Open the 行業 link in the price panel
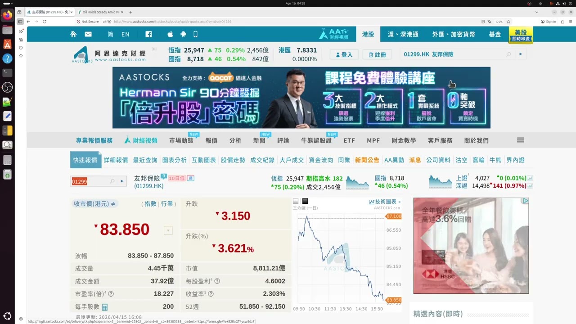Screen dimensions: 576x324 pos(167,204)
